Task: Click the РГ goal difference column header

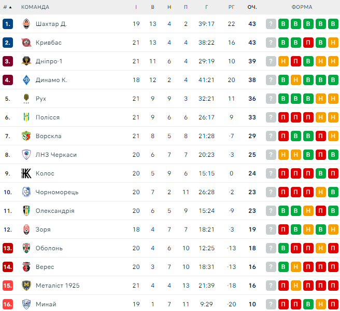Action: 232,7
